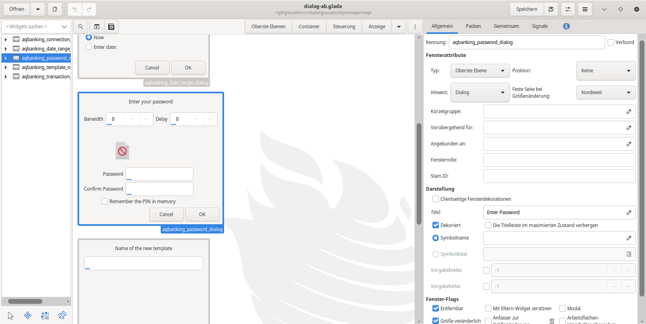Image resolution: width=646 pixels, height=324 pixels.
Task: Open the Position dropdown Keine
Action: click(606, 71)
